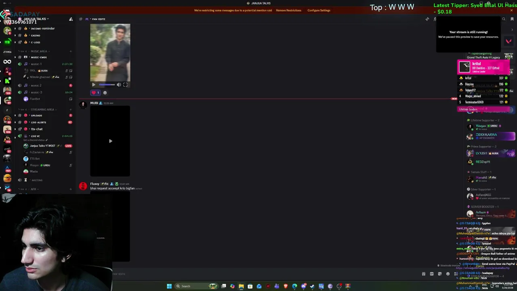Open the Windows Start menu

coord(169,286)
